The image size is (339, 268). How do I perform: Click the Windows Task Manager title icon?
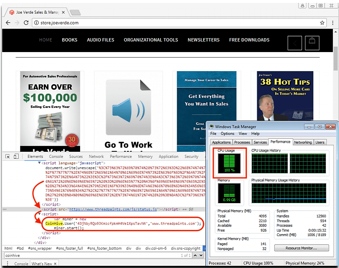212,127
